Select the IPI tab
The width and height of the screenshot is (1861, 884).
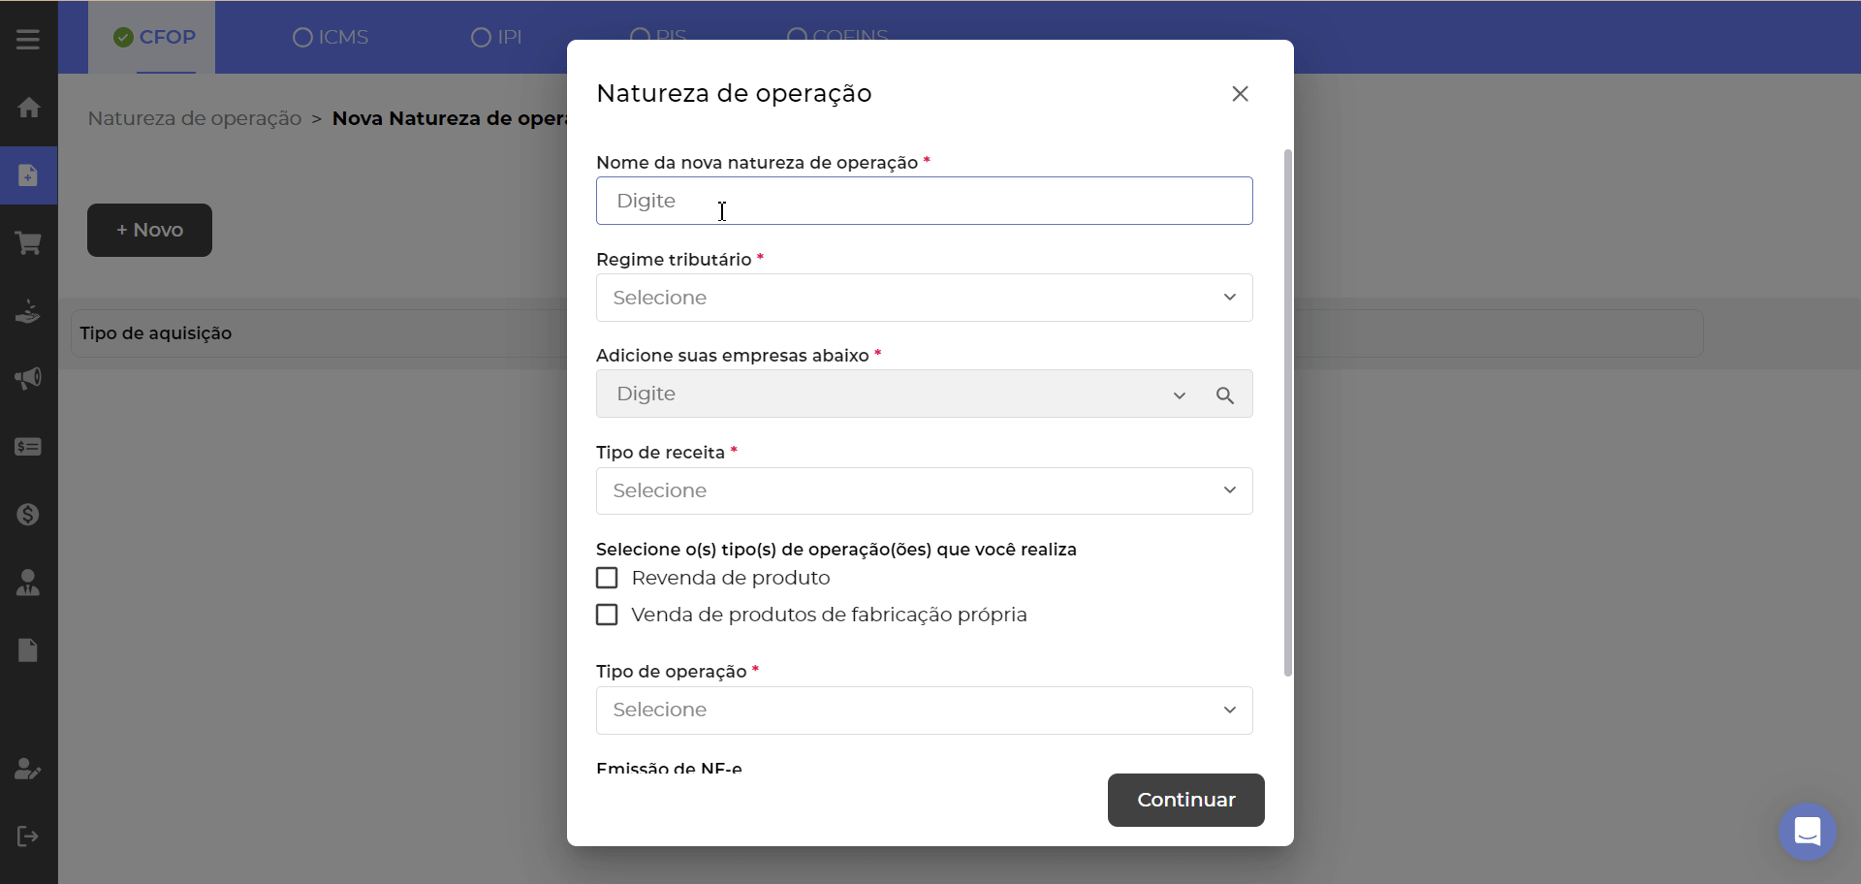[x=496, y=38]
